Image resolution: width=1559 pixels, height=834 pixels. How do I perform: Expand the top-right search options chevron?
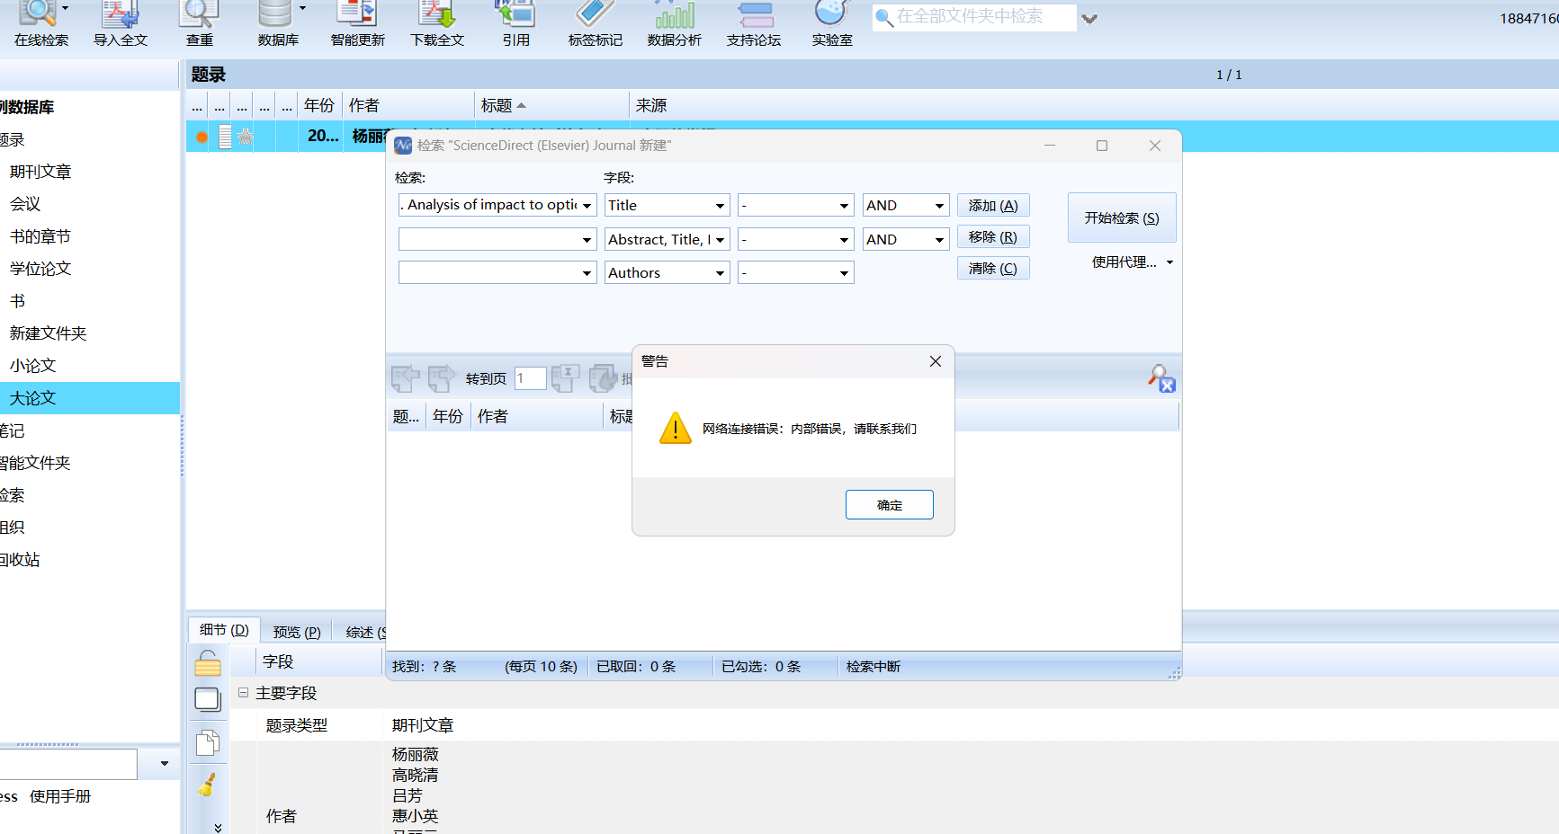(x=1089, y=18)
